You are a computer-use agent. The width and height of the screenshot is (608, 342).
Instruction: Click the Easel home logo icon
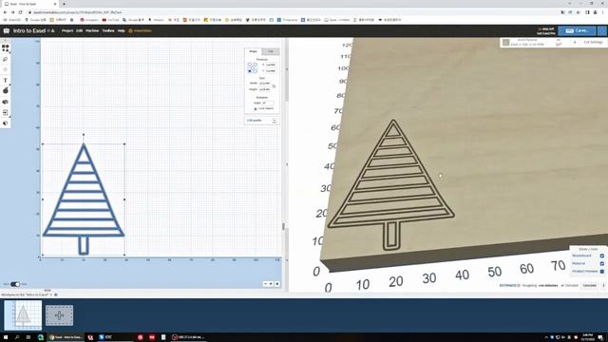coord(7,30)
